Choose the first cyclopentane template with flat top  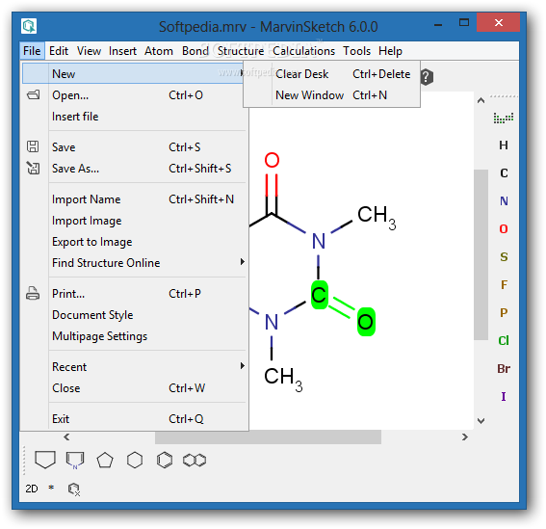coord(45,460)
